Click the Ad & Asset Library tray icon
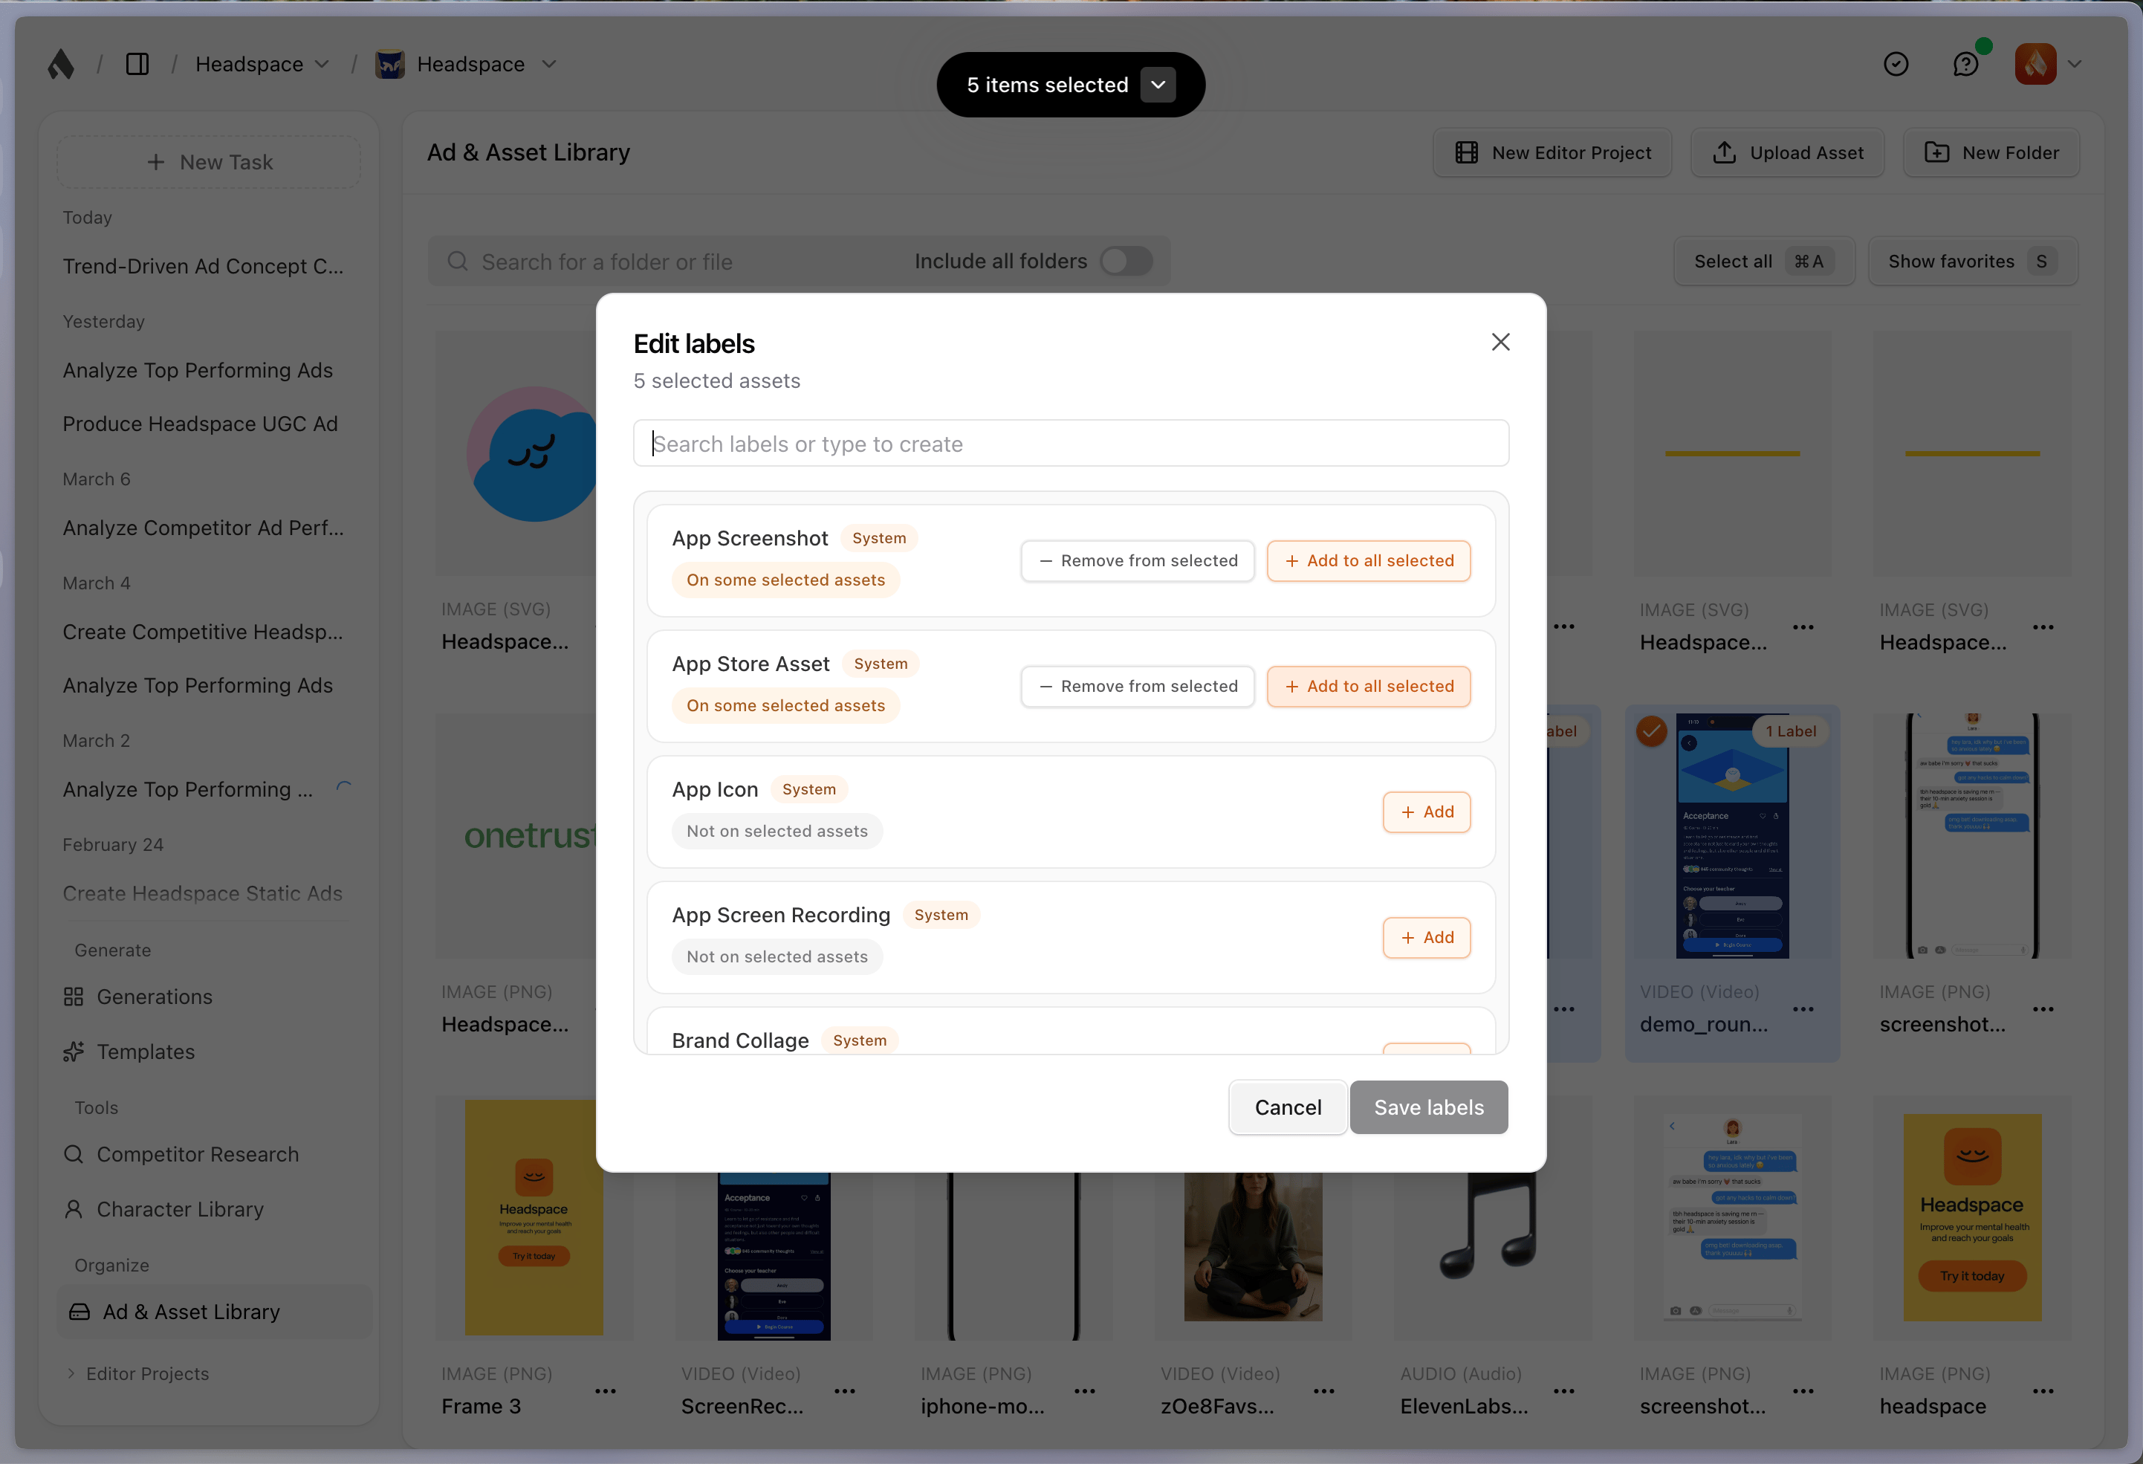The image size is (2143, 1464). tap(80, 1312)
